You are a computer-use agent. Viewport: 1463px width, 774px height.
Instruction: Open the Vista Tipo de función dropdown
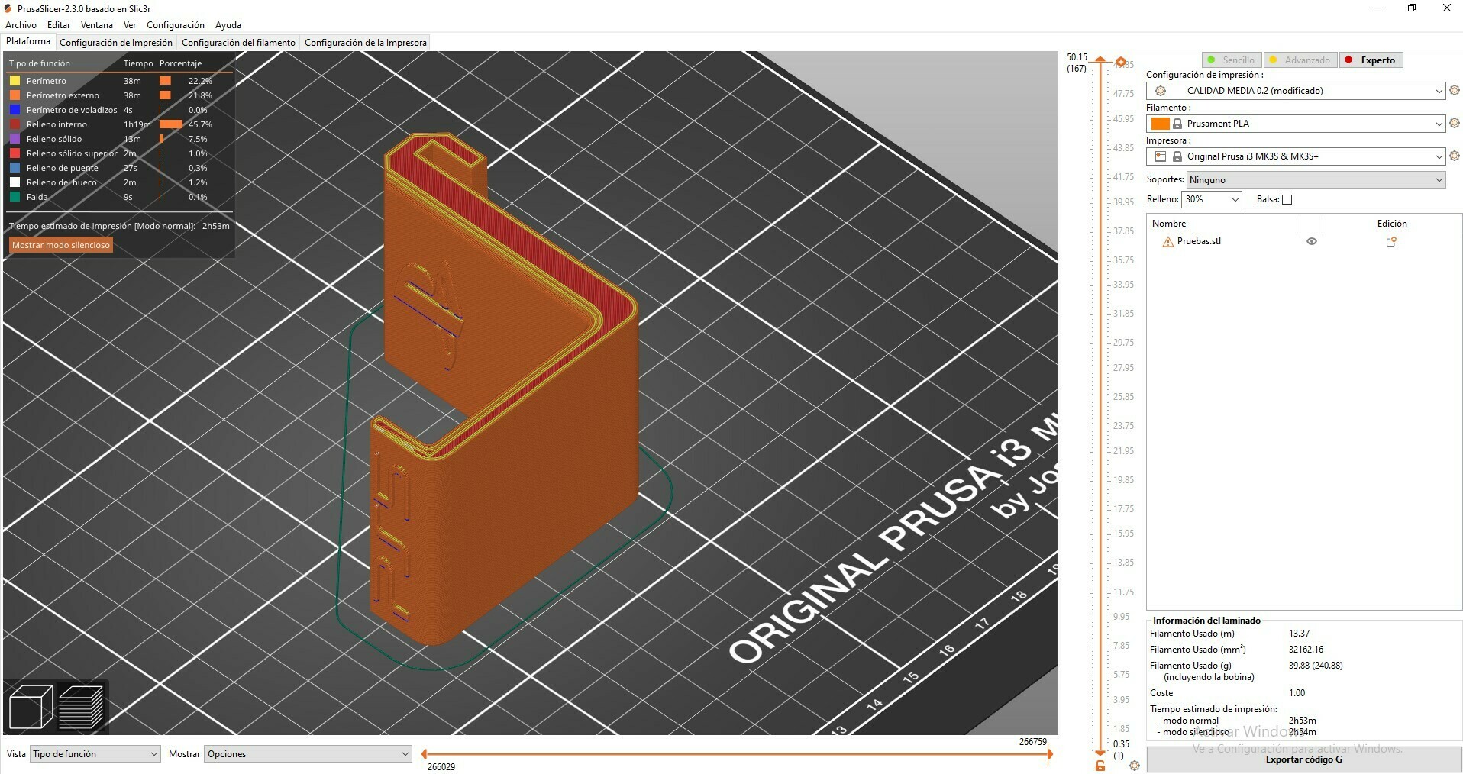(x=95, y=754)
